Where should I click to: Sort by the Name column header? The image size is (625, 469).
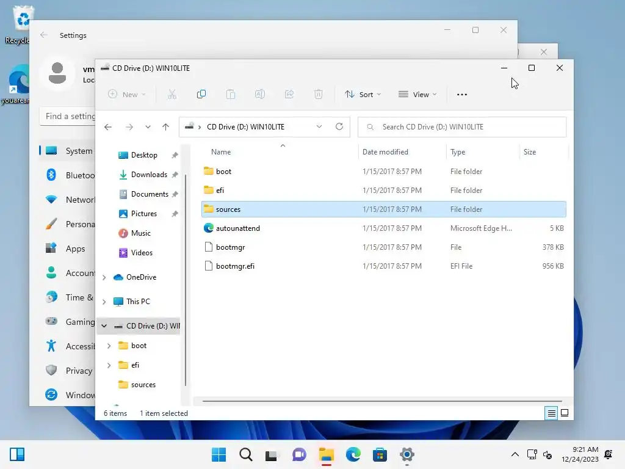coord(221,152)
